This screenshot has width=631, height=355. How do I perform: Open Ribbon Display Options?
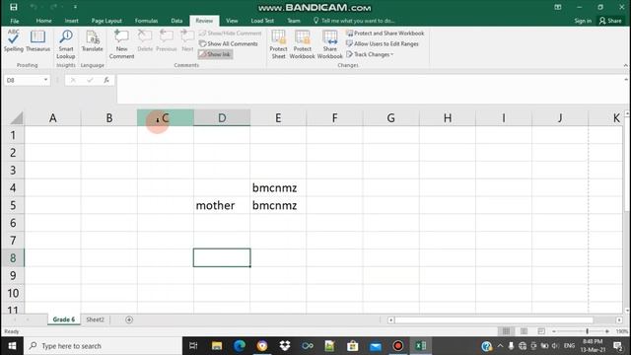point(558,7)
